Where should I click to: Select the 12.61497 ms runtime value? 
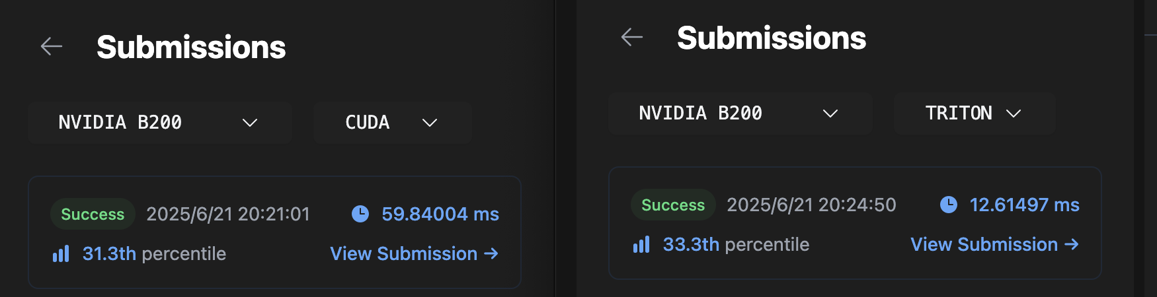click(x=1024, y=205)
